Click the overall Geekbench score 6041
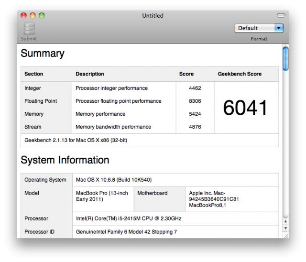The height and width of the screenshot is (262, 306). [x=245, y=108]
